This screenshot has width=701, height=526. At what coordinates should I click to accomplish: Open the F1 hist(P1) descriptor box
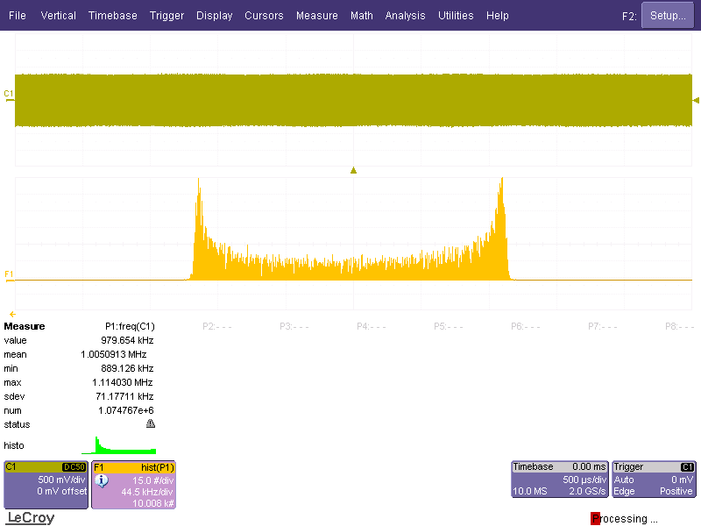(134, 485)
